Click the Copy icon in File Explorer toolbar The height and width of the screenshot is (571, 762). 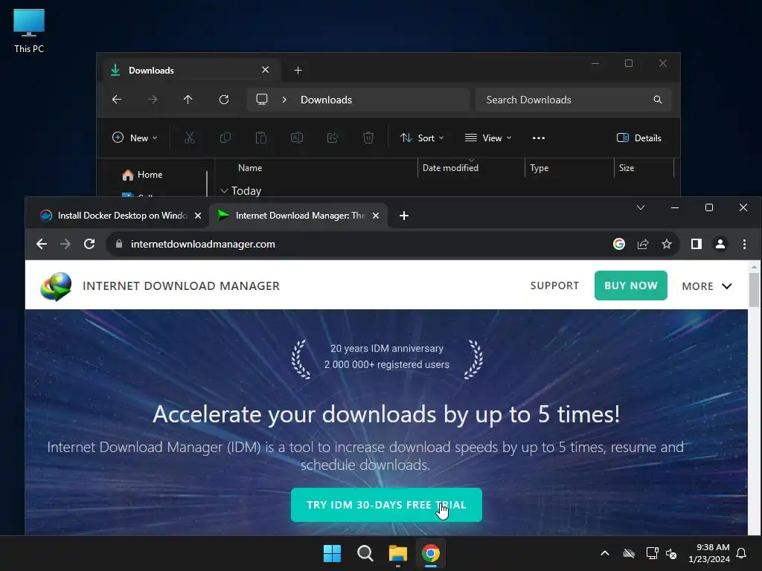tap(225, 138)
